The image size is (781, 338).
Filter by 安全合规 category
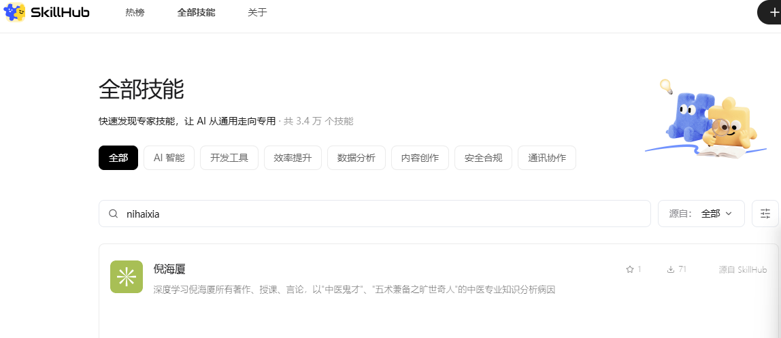coord(483,158)
